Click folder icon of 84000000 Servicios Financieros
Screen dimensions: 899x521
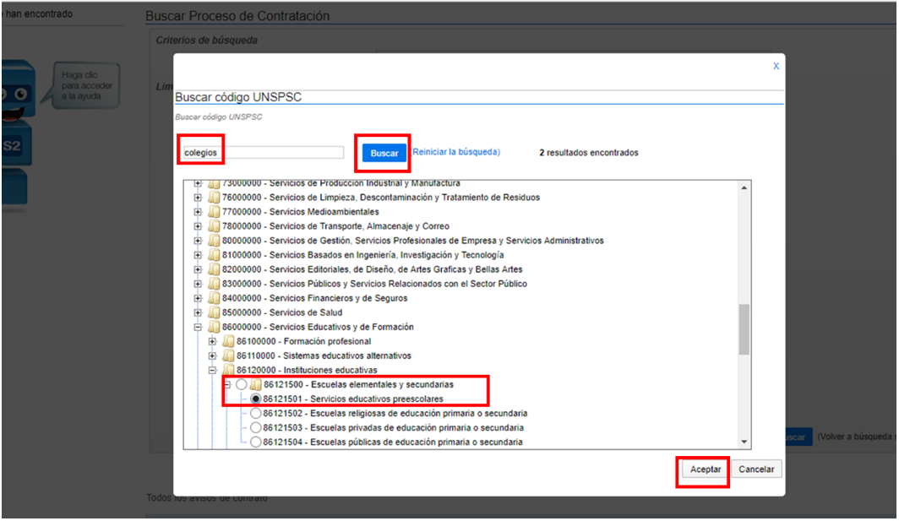(214, 298)
